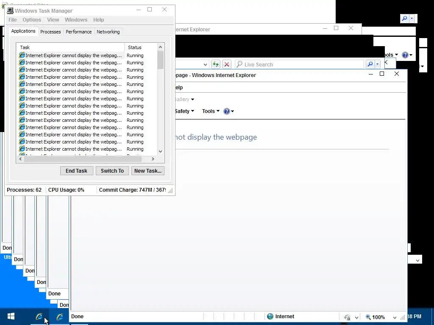Switch to the Processes tab

50,32
